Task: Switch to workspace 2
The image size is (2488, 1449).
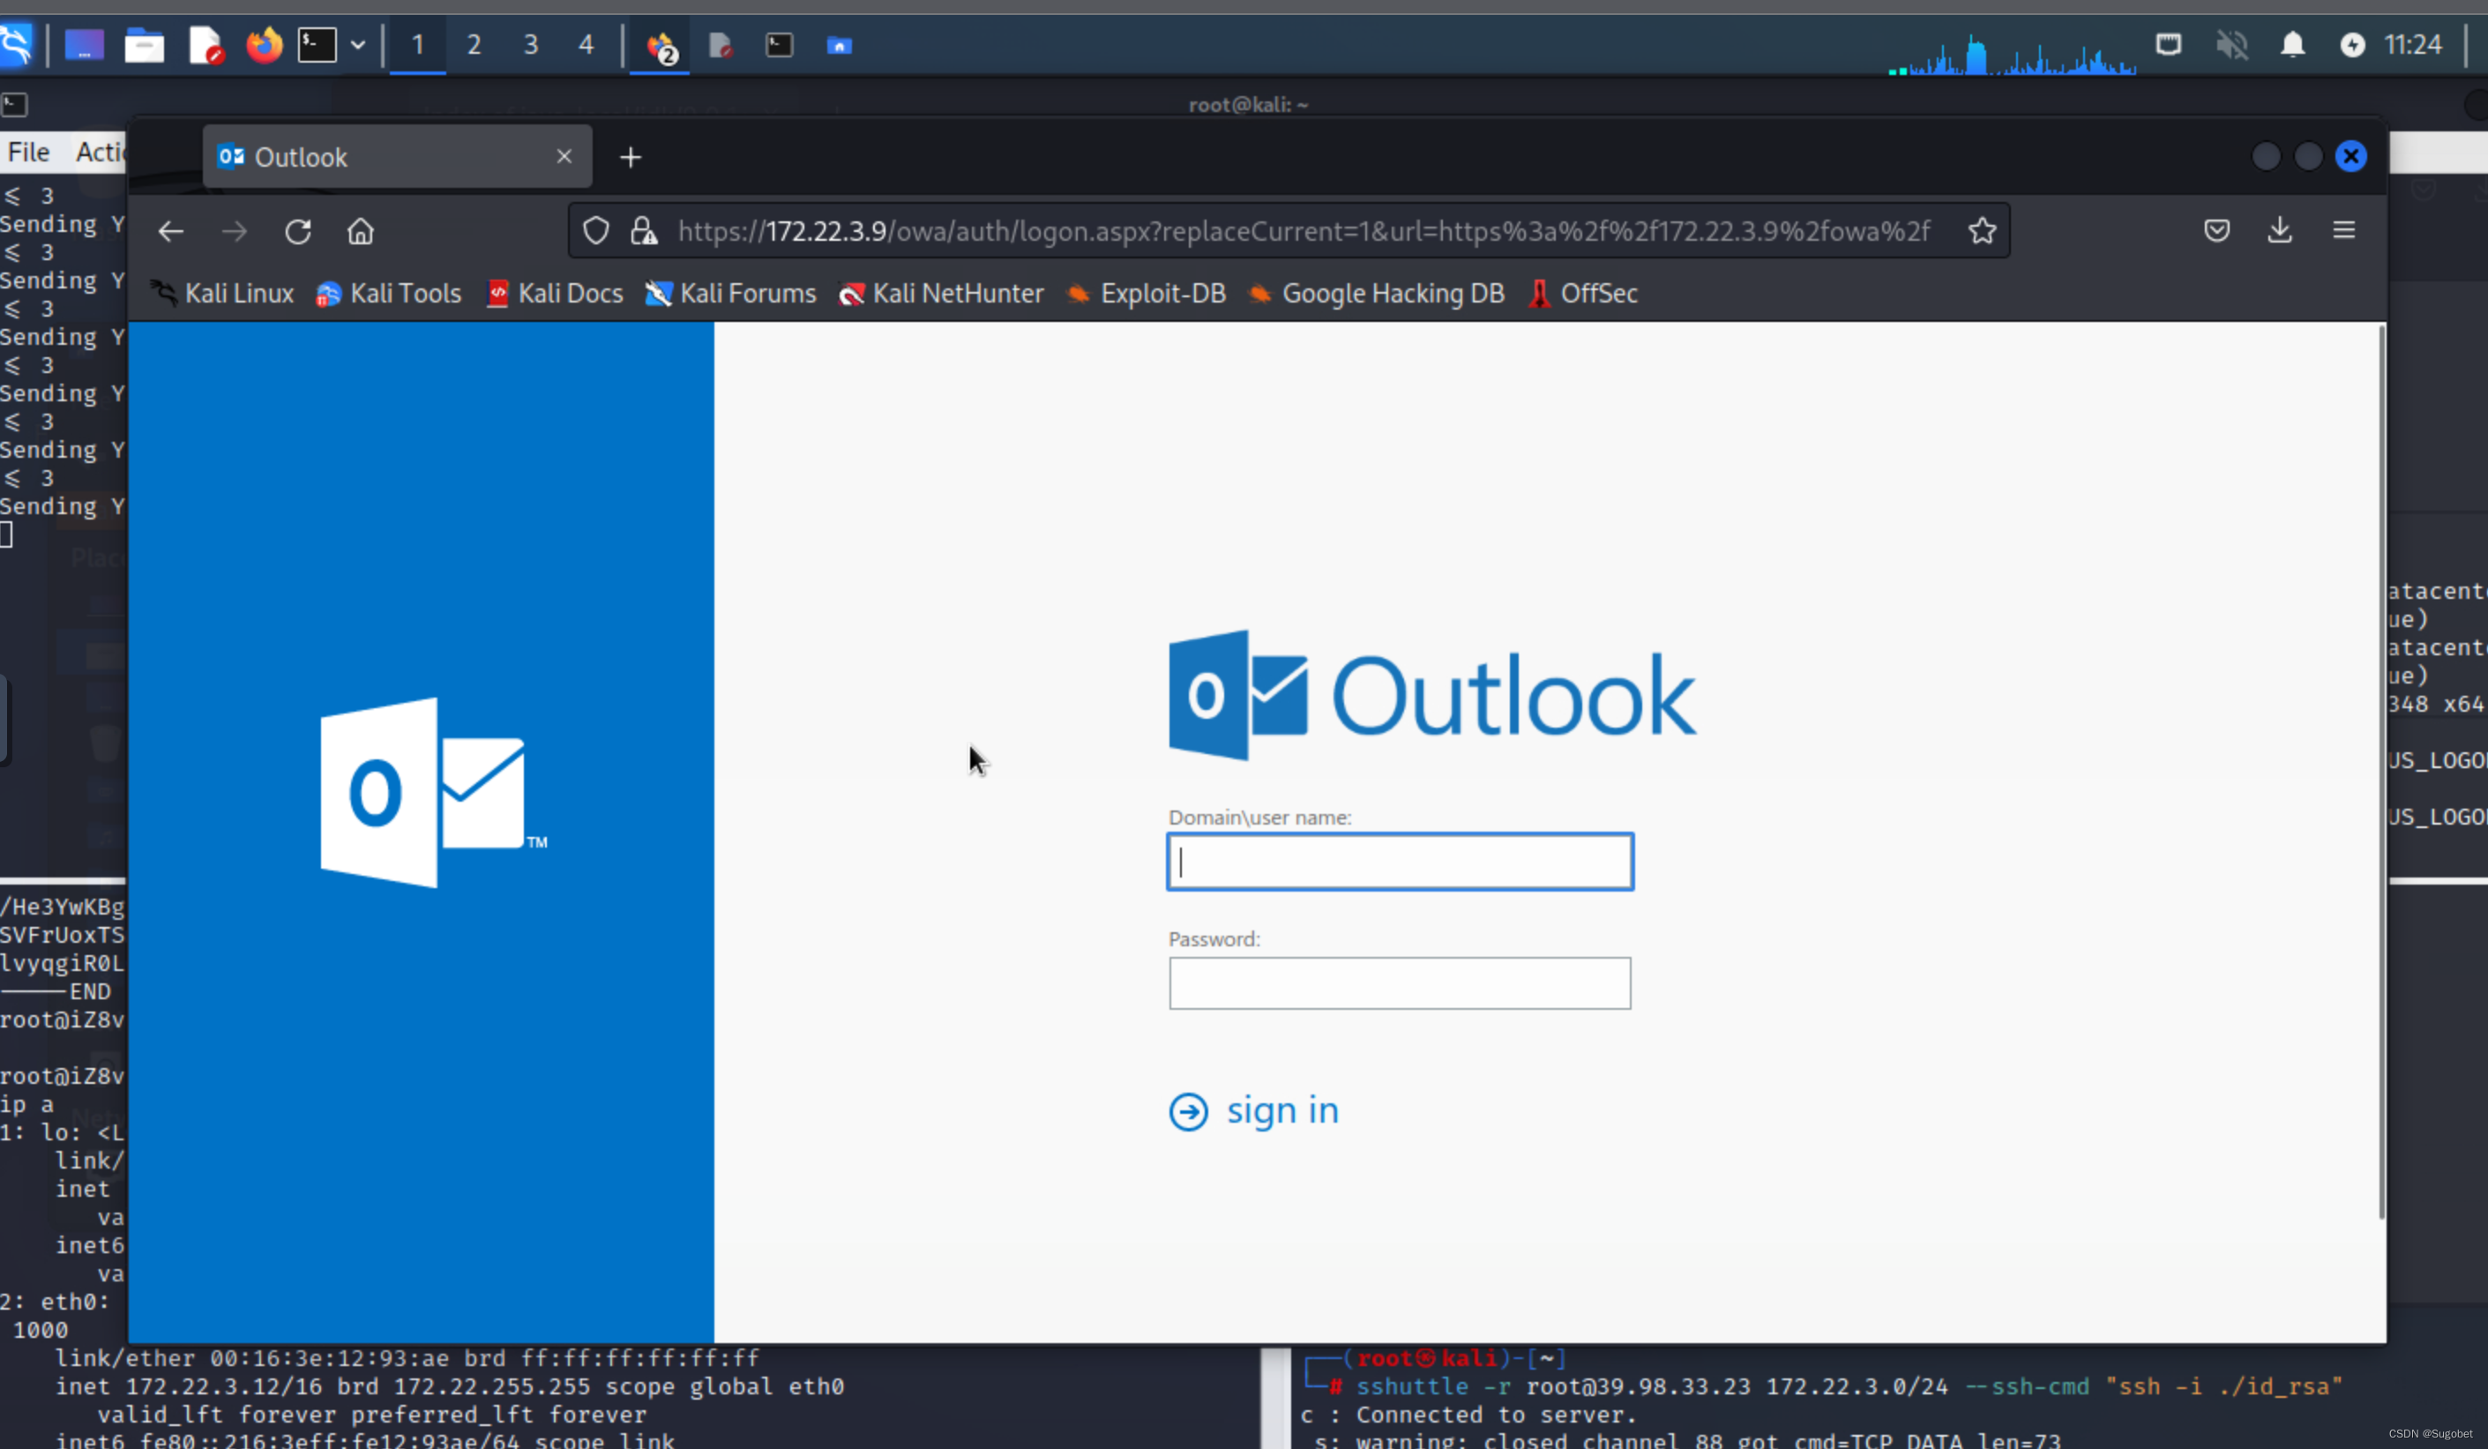Action: [474, 44]
